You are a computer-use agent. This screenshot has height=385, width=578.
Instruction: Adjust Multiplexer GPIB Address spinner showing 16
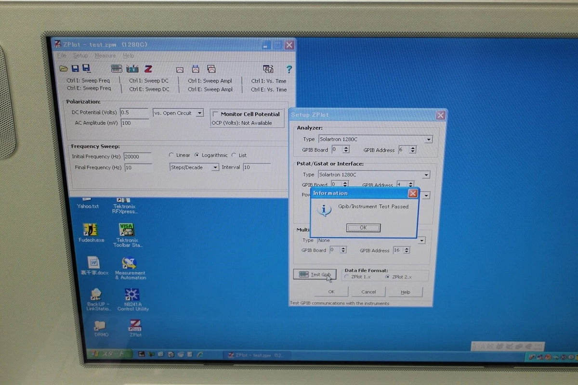pos(407,250)
